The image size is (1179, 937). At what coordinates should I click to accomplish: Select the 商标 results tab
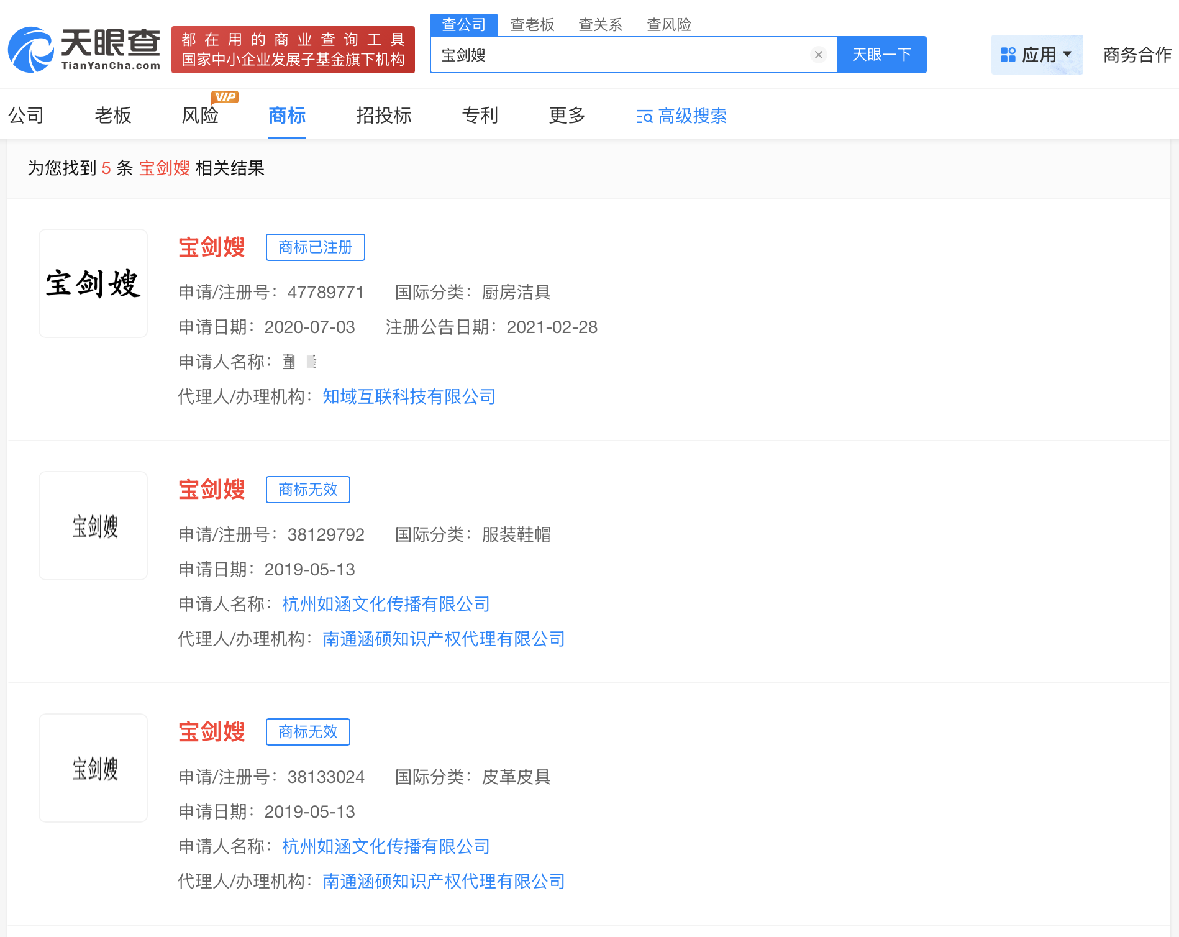pyautogui.click(x=287, y=116)
